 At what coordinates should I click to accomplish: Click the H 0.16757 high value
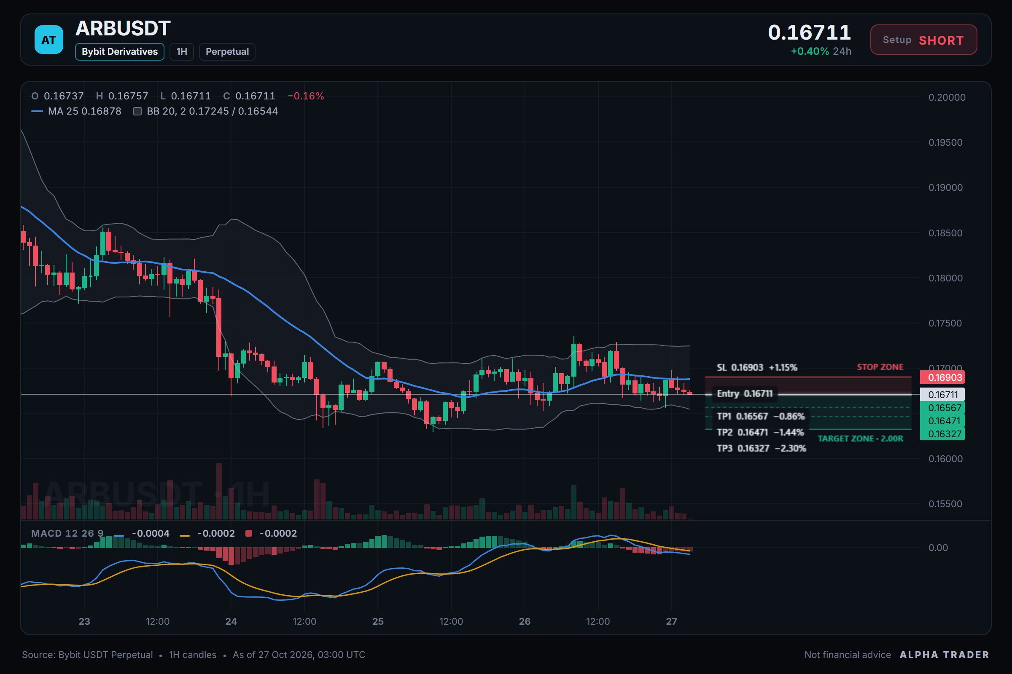tap(122, 96)
